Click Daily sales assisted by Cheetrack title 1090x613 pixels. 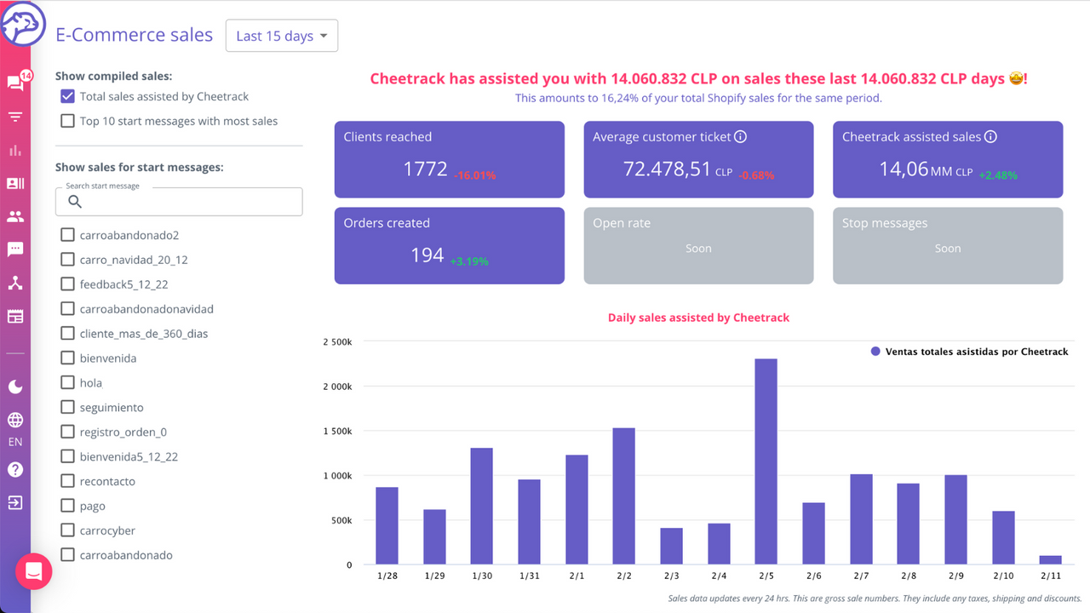pyautogui.click(x=698, y=318)
